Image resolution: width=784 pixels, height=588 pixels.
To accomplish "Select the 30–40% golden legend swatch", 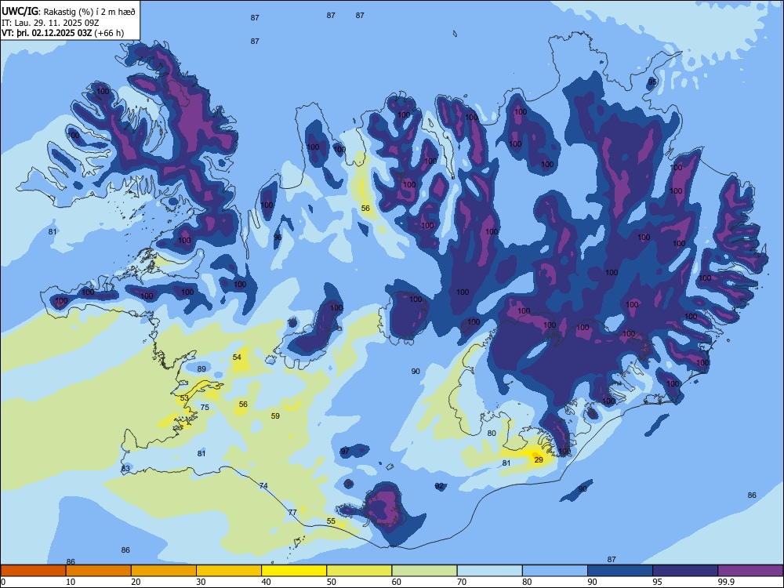I will 229,571.
